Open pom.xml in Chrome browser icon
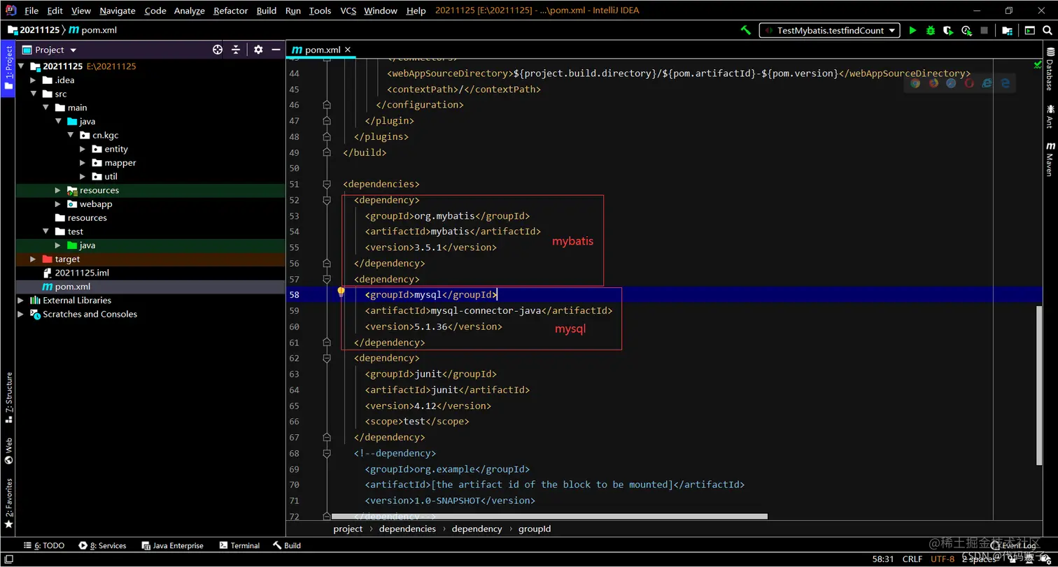 pyautogui.click(x=915, y=82)
